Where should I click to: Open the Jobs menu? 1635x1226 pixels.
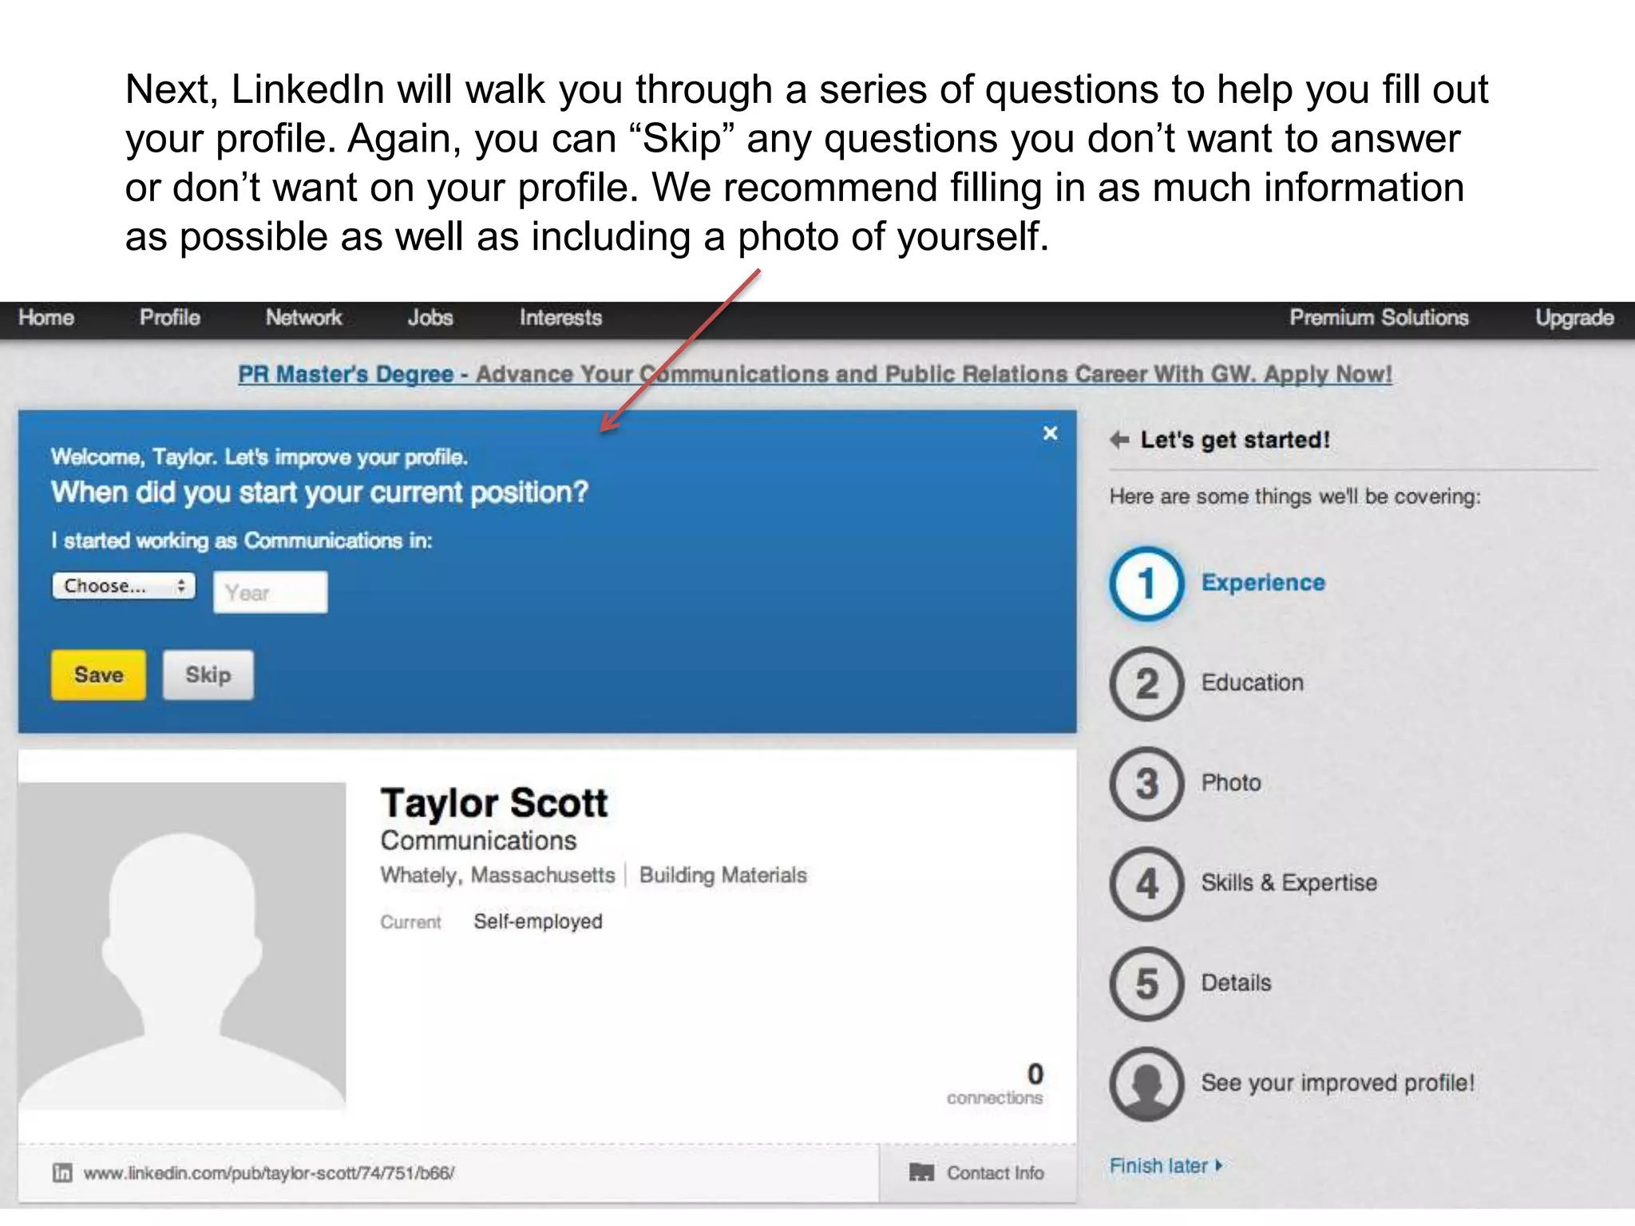(430, 318)
